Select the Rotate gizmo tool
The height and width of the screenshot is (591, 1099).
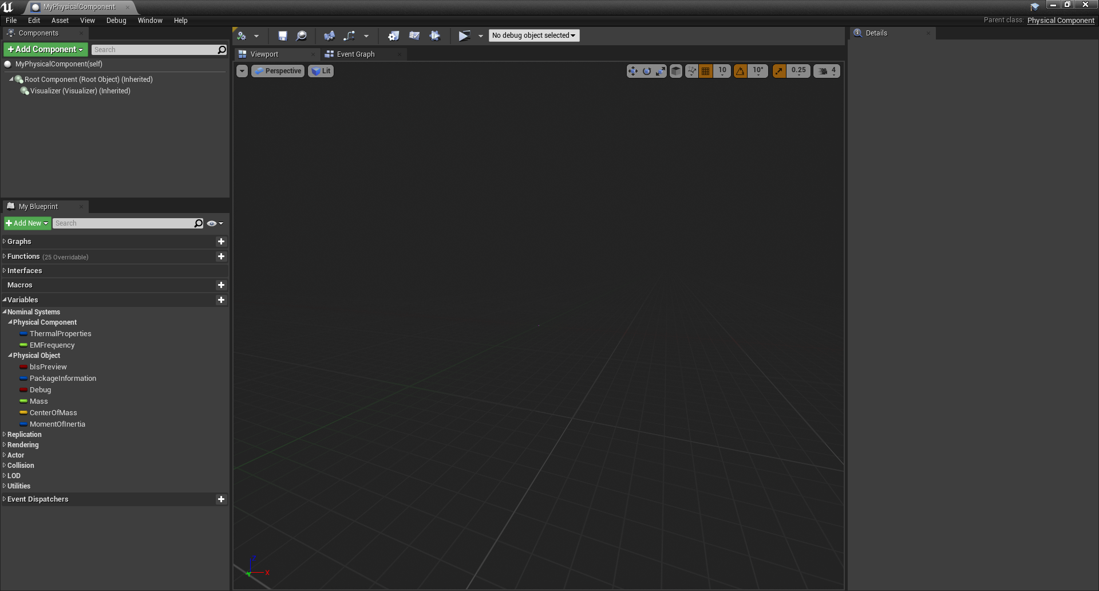pyautogui.click(x=647, y=71)
